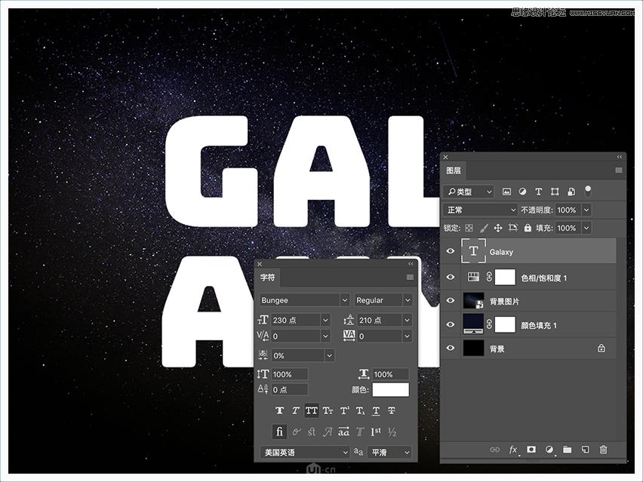Screen dimensions: 643x482
Task: Open the fx layer style menu
Action: [x=513, y=450]
